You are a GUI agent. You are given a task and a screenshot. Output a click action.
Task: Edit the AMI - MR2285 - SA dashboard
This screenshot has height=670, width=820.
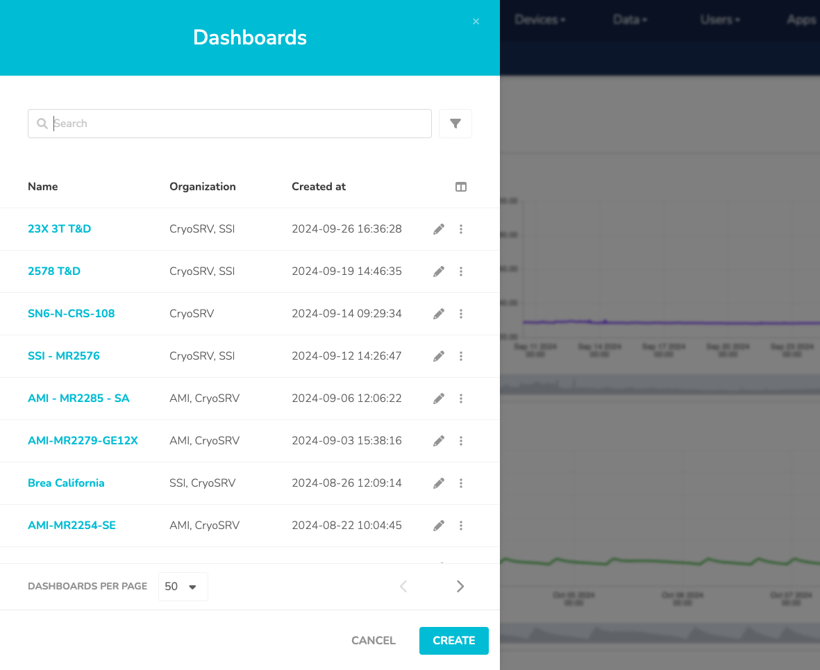click(439, 399)
